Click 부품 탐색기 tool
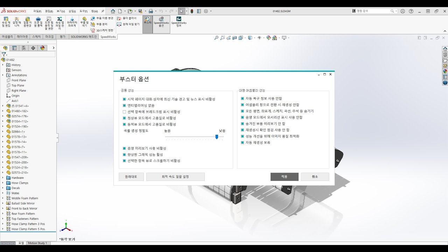 (x=84, y=22)
